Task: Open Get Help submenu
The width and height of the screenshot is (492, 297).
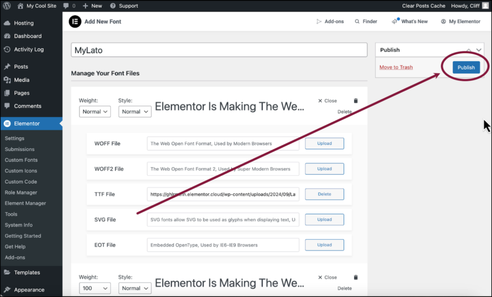Action: 15,247
